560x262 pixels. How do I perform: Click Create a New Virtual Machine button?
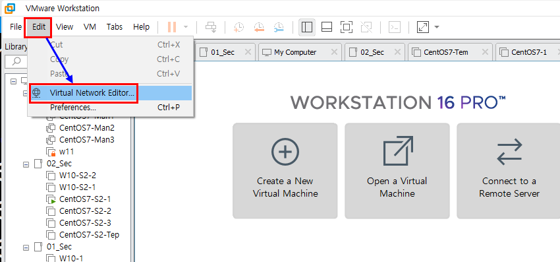pos(285,171)
